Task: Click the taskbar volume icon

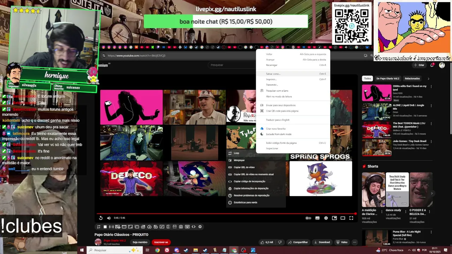Action: pos(414,250)
